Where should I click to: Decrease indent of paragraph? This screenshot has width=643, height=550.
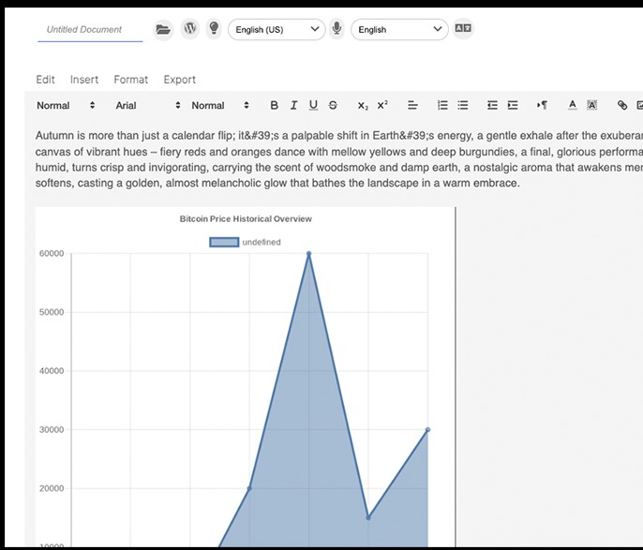[492, 105]
